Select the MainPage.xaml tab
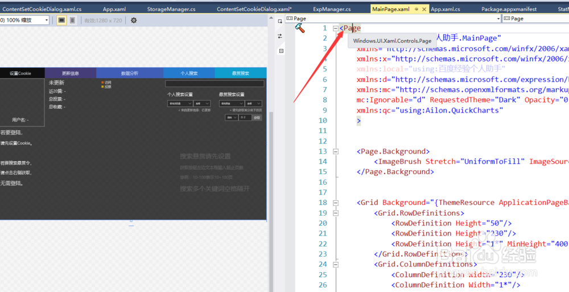 click(391, 10)
